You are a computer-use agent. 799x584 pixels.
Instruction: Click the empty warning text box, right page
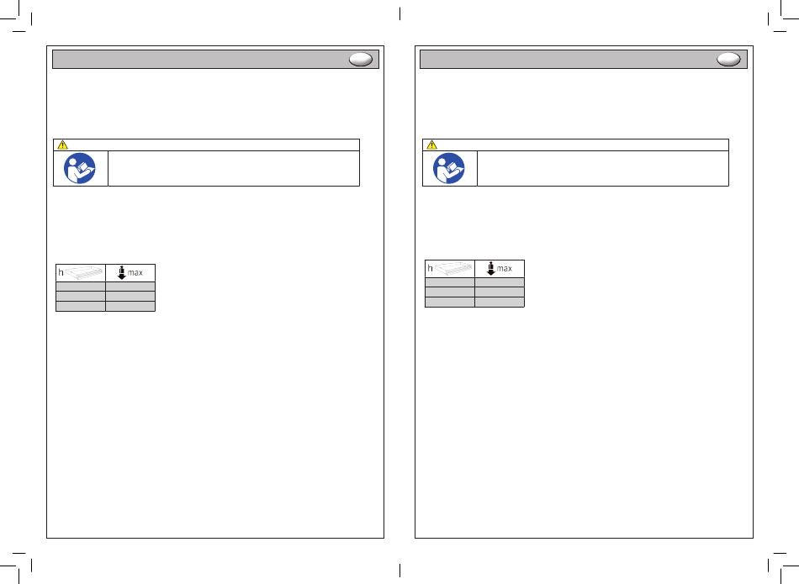click(x=603, y=169)
